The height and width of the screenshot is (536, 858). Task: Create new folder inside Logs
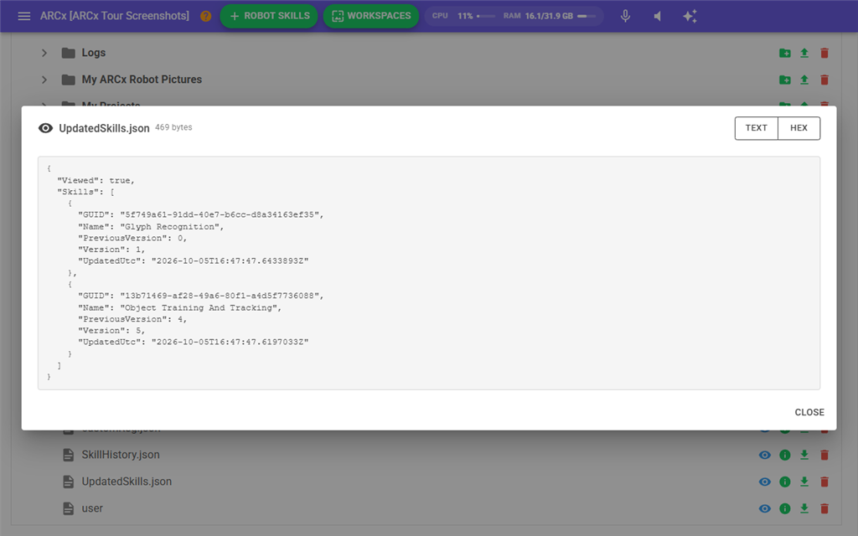(x=784, y=53)
